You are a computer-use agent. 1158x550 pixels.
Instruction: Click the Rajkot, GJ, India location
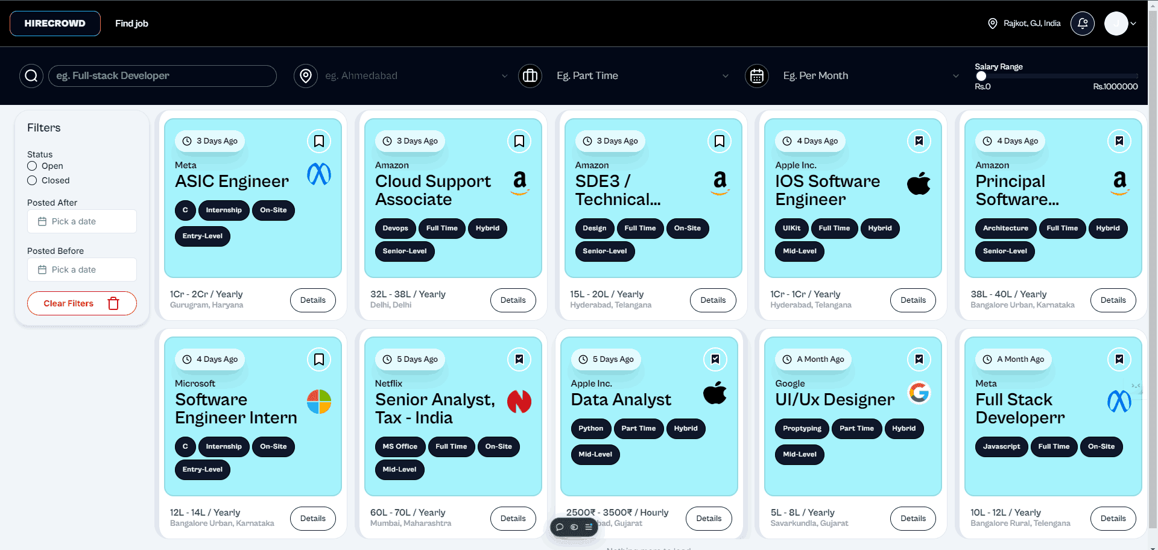pos(1024,24)
